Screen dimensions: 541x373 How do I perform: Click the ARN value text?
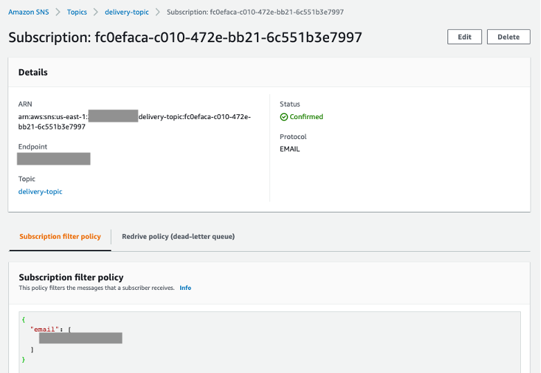[134, 122]
